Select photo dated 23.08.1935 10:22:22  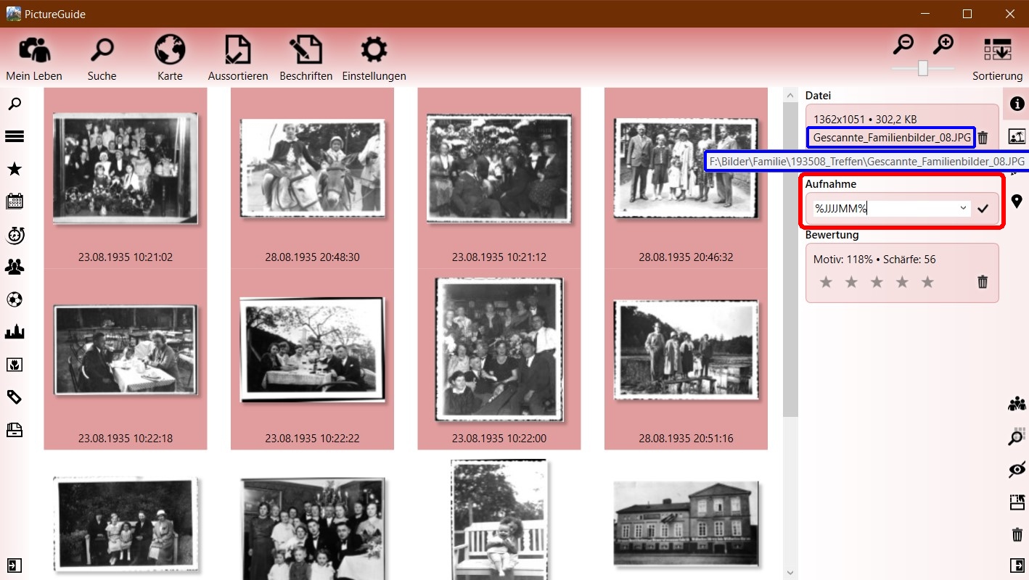[312, 359]
